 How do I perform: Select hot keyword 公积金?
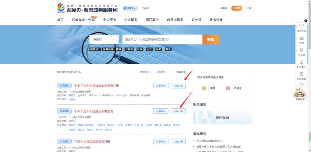click(129, 49)
